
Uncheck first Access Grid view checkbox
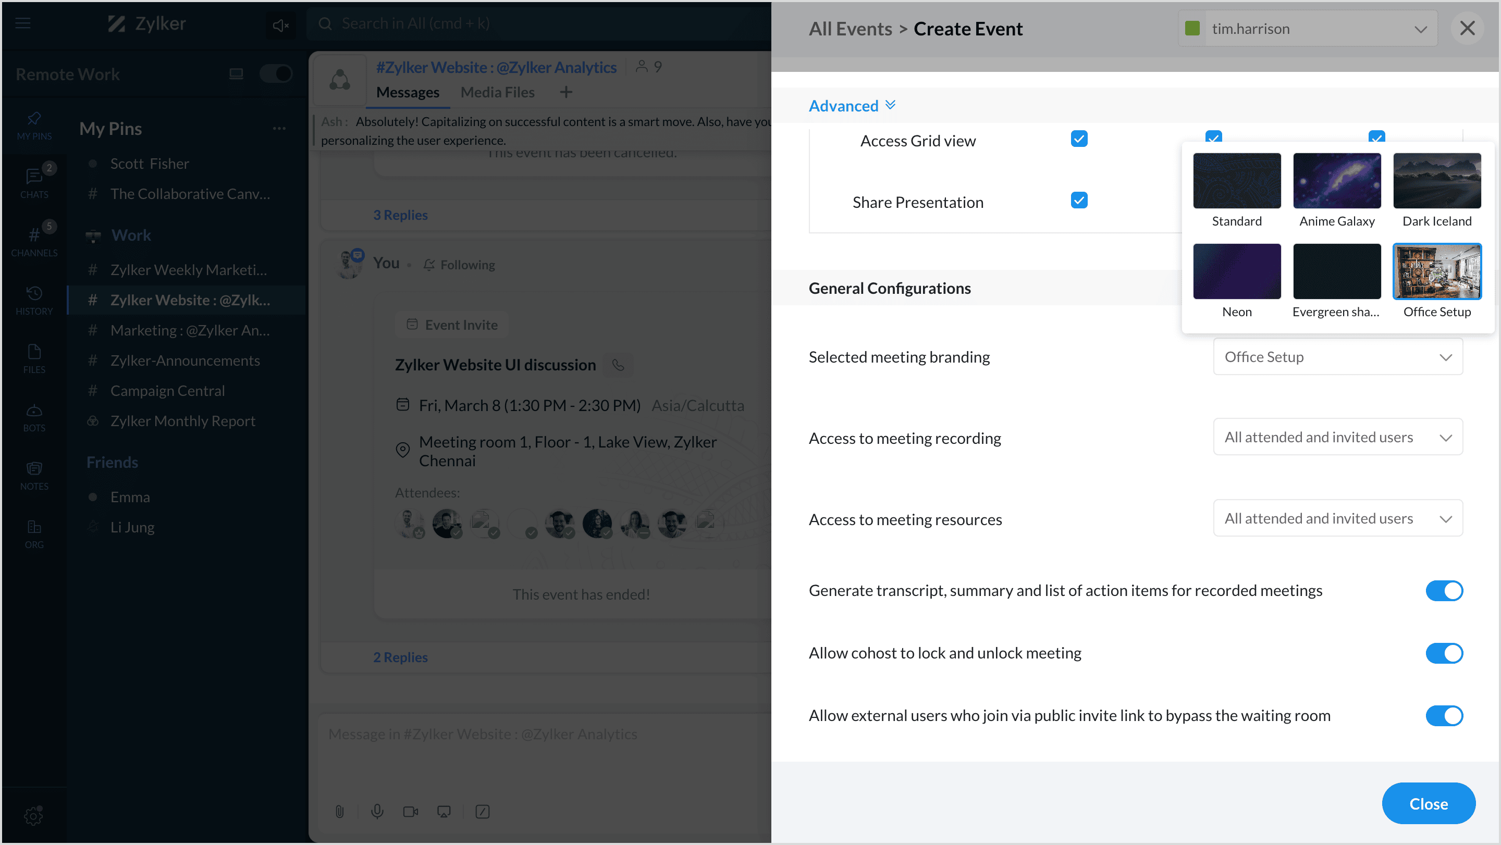coord(1079,139)
